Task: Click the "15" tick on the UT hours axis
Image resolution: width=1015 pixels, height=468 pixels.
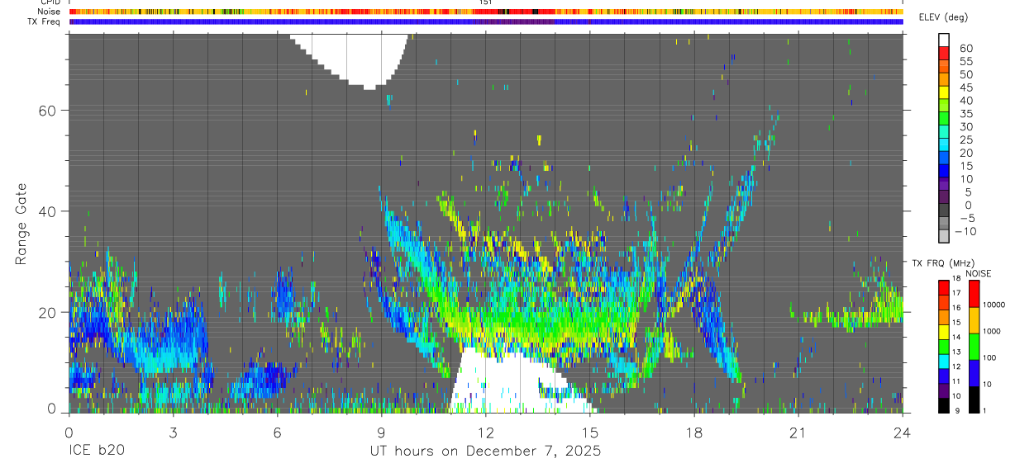Action: 589,432
